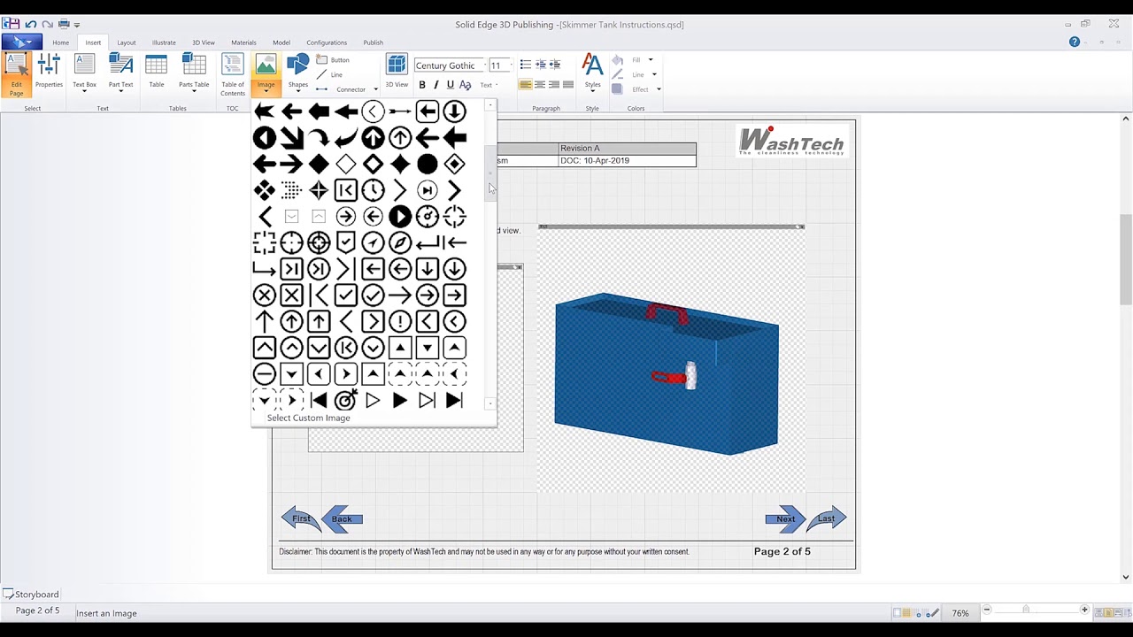1133x637 pixels.
Task: Pick the clock icon in image gallery
Action: pyautogui.click(x=373, y=190)
